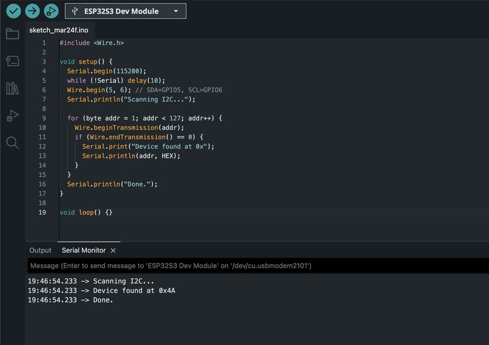This screenshot has height=345, width=489.
Task: Click line number 19 in the gutter
Action: click(42, 212)
